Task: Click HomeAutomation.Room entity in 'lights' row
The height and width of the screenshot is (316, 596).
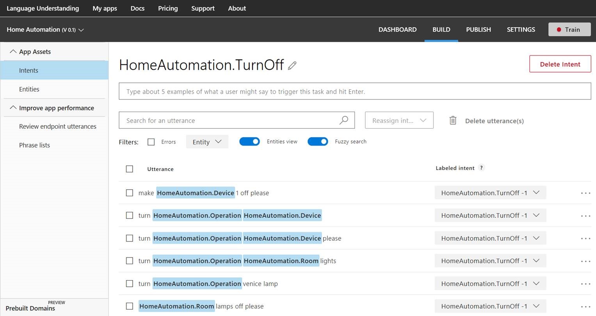Action: (x=281, y=261)
